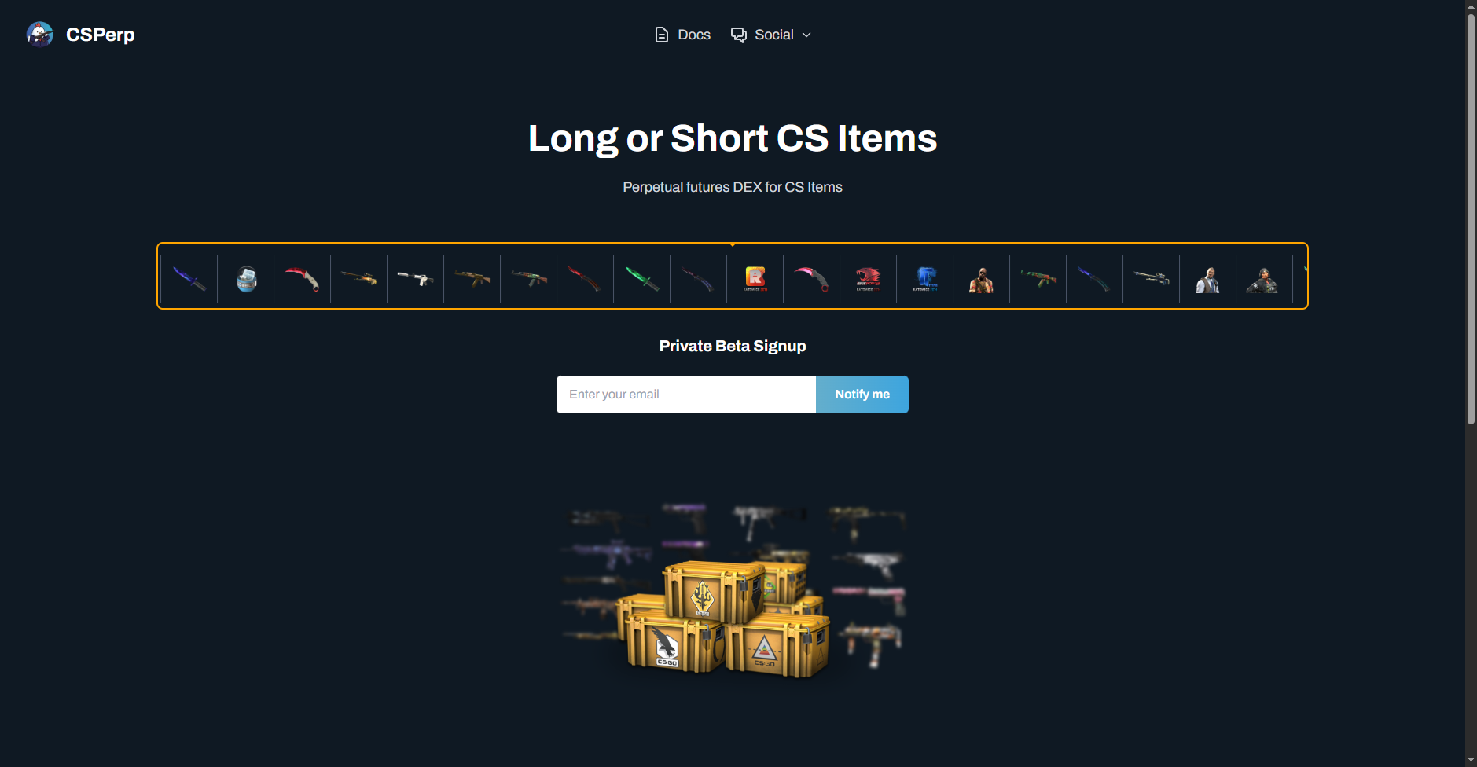
Task: Choose the dark sniper rifle item
Action: [x=1152, y=278]
